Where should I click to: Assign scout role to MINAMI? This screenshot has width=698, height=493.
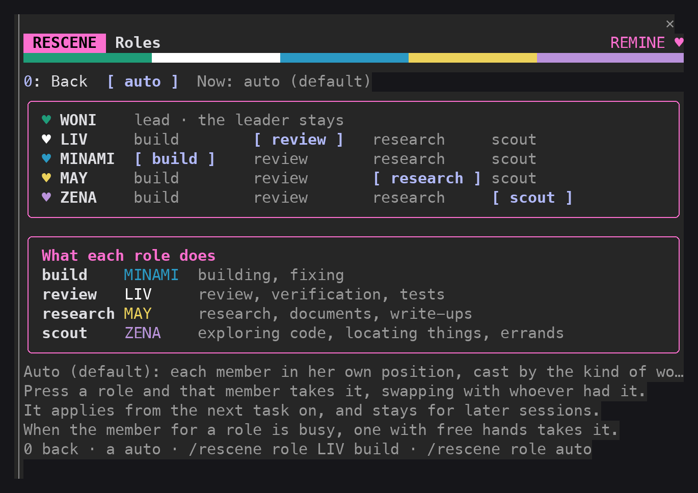[x=514, y=159]
